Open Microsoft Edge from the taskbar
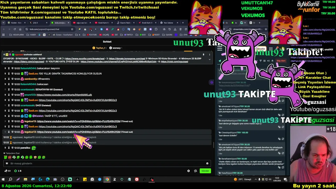The image size is (336, 189). click(x=48, y=180)
